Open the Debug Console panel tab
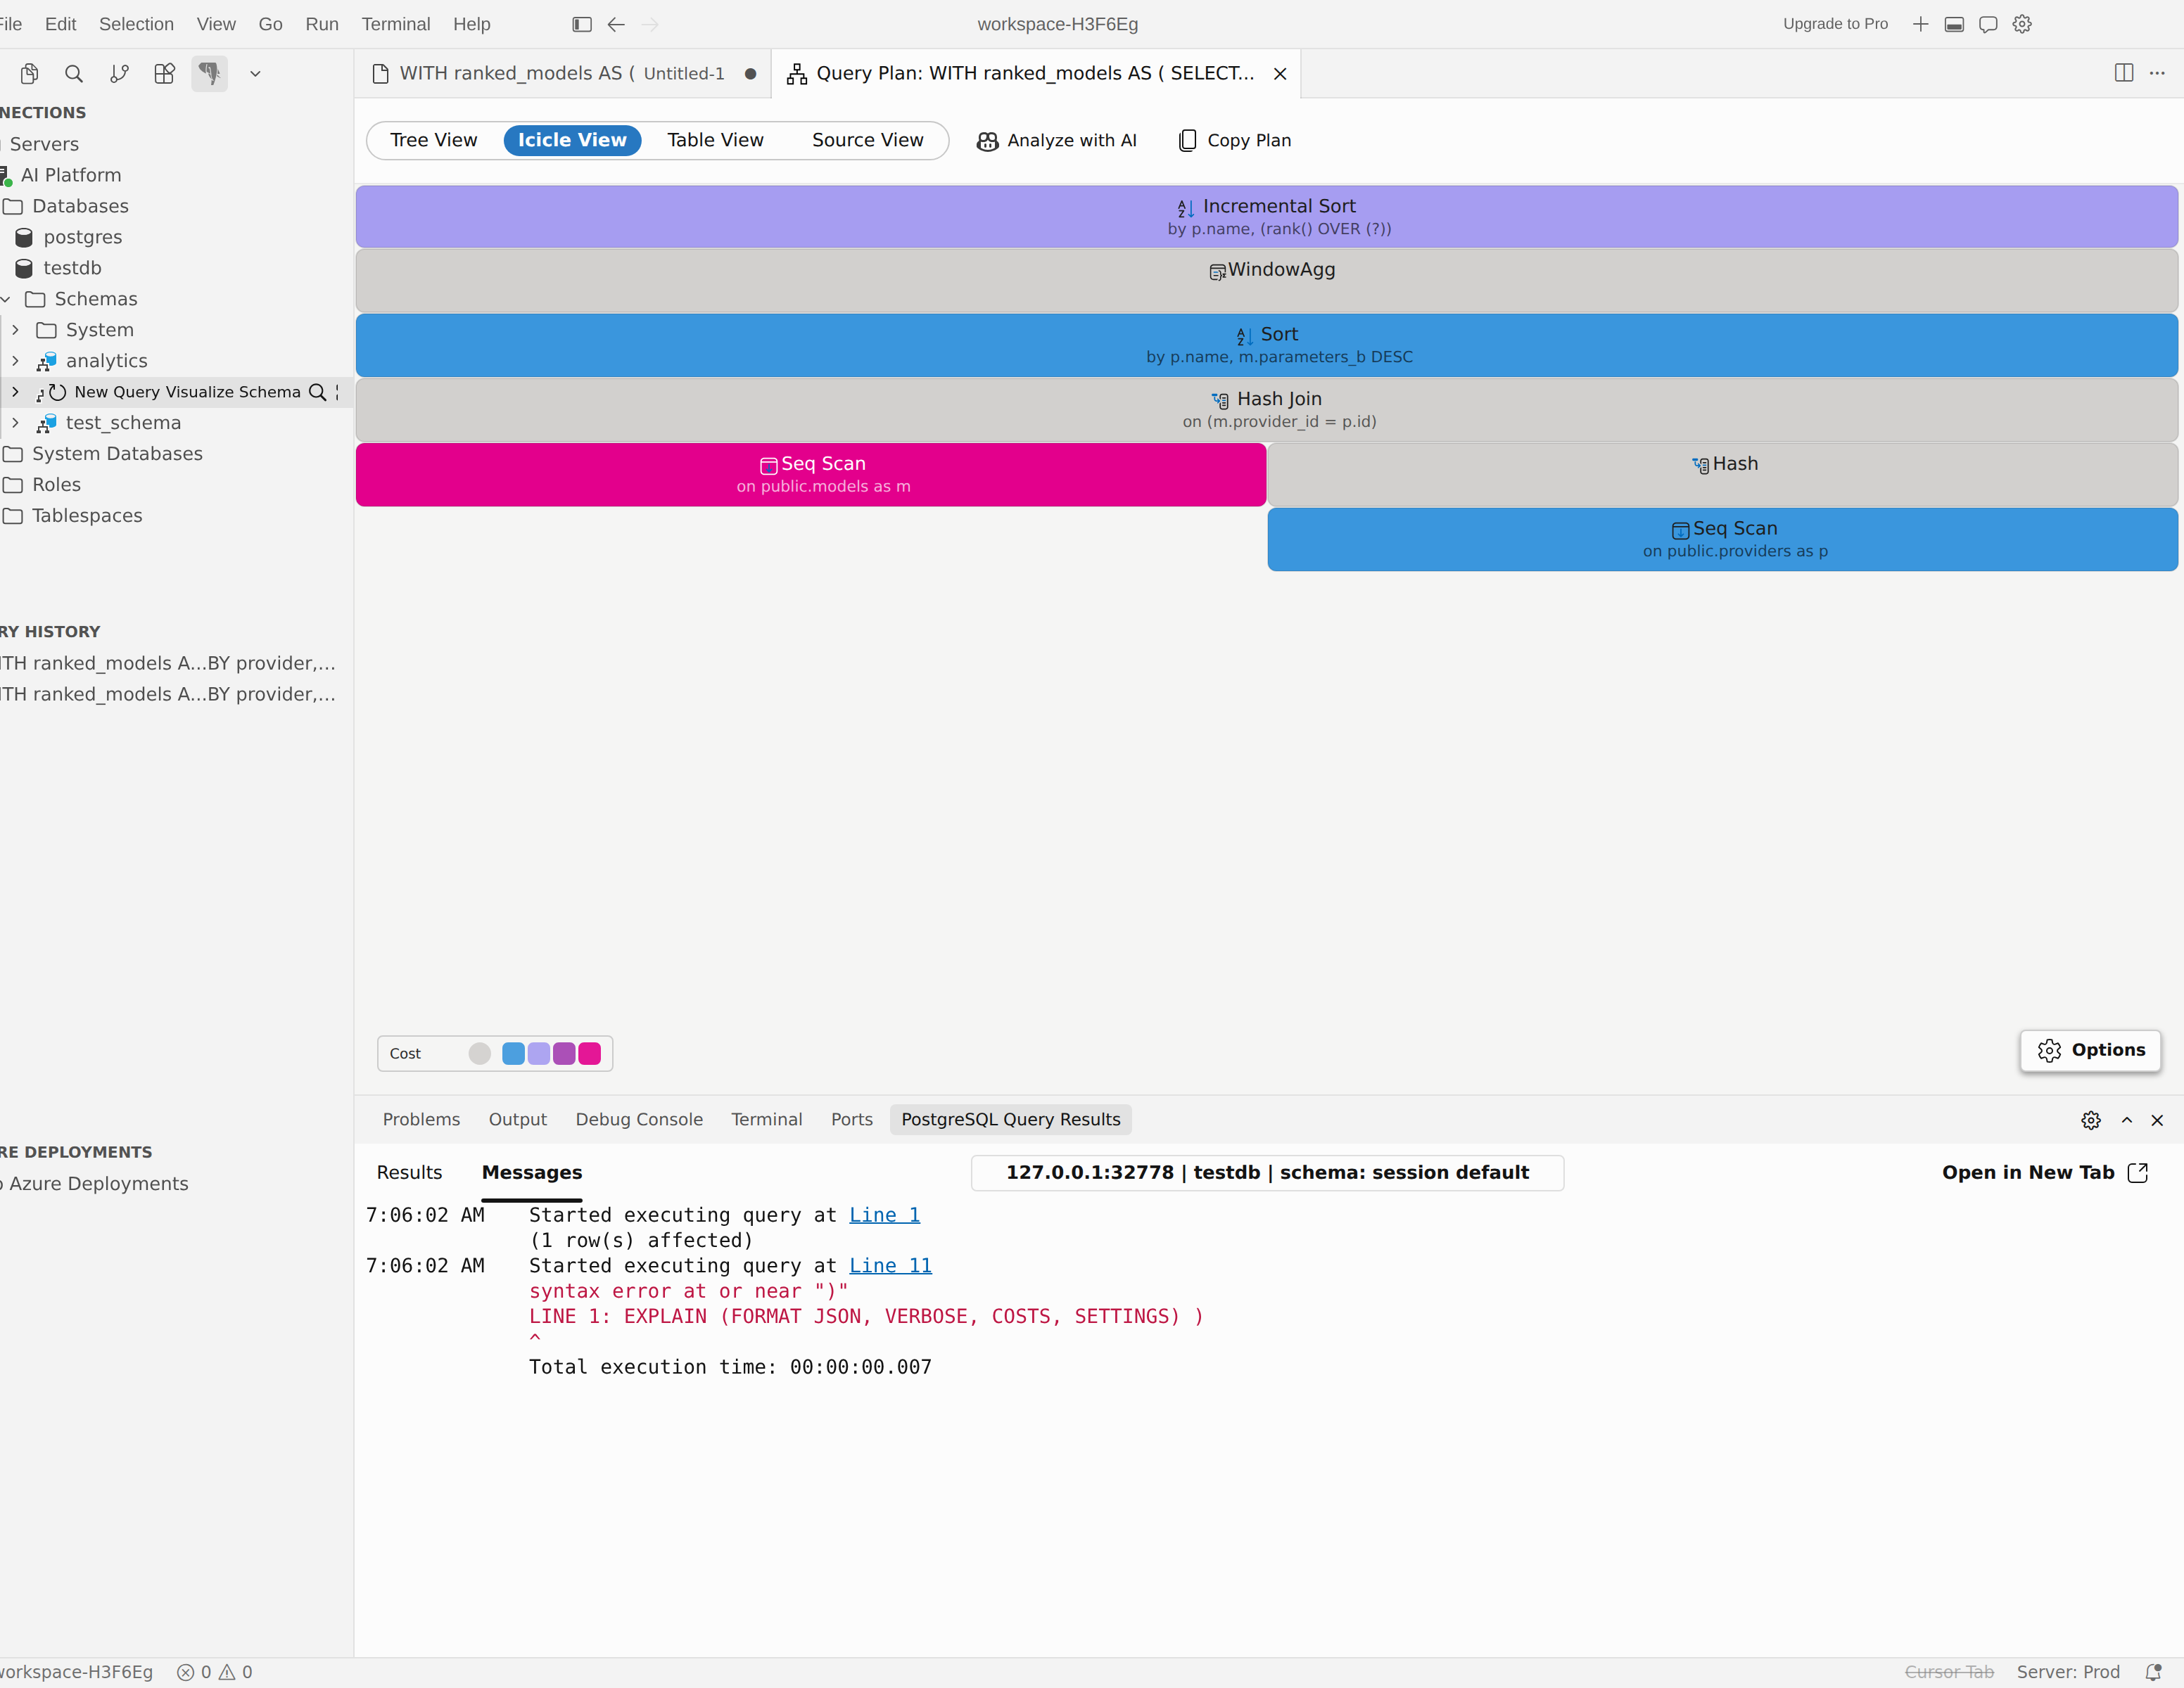 coord(639,1119)
